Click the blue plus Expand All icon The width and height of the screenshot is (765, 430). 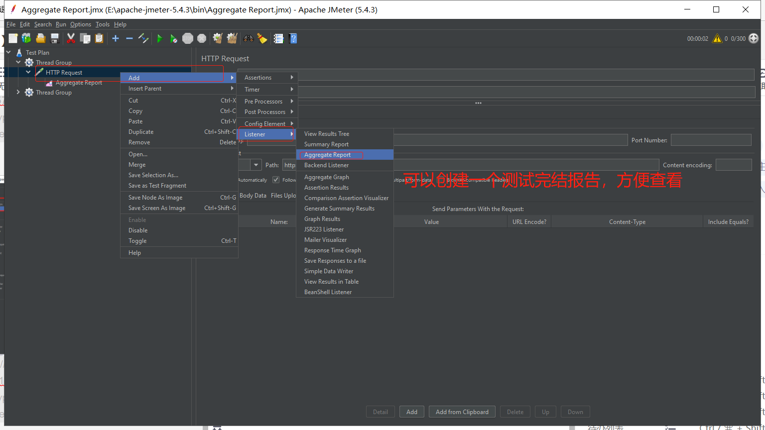(x=116, y=38)
